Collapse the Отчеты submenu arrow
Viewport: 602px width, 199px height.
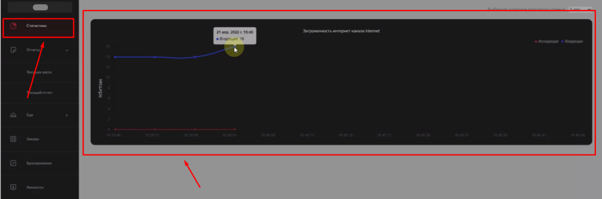(67, 50)
